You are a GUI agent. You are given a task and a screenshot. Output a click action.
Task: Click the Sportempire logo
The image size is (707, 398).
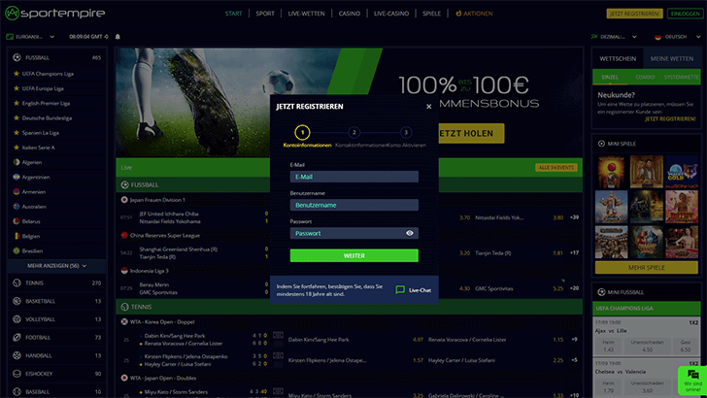click(x=55, y=13)
